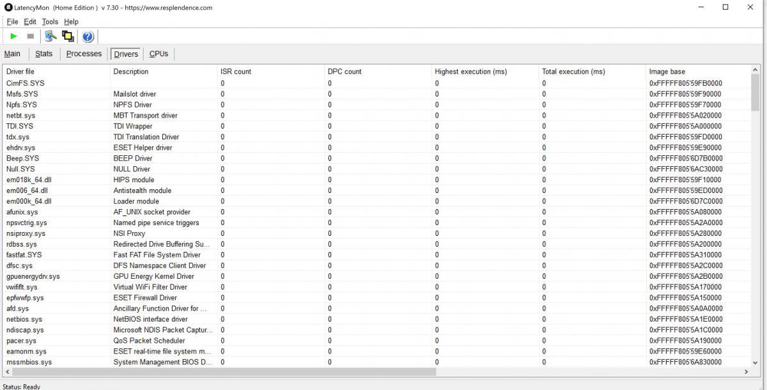Select the dfsc.sys driver row
The image size is (767, 390).
pos(377,265)
